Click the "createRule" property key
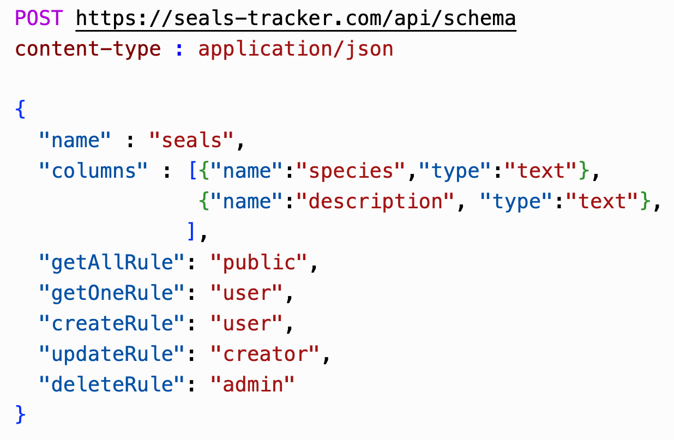Image resolution: width=674 pixels, height=440 pixels. coord(112,324)
